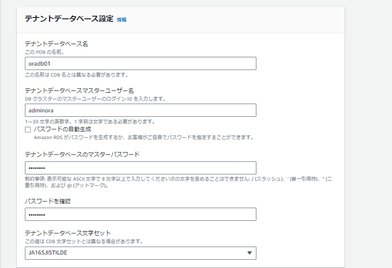Viewport: 392px width, 268px height.
Task: Click the テナントデータベースのマスターパスワード field
Action: tap(140, 168)
